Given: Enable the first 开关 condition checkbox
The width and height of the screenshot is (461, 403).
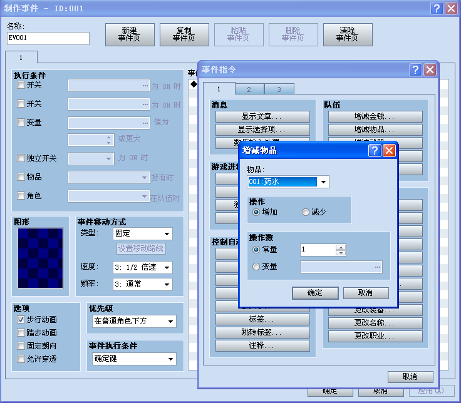Looking at the screenshot, I should (x=21, y=85).
